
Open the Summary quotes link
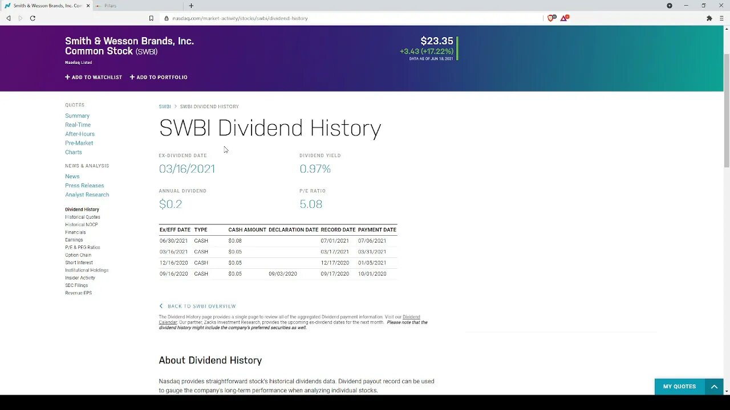[77, 116]
